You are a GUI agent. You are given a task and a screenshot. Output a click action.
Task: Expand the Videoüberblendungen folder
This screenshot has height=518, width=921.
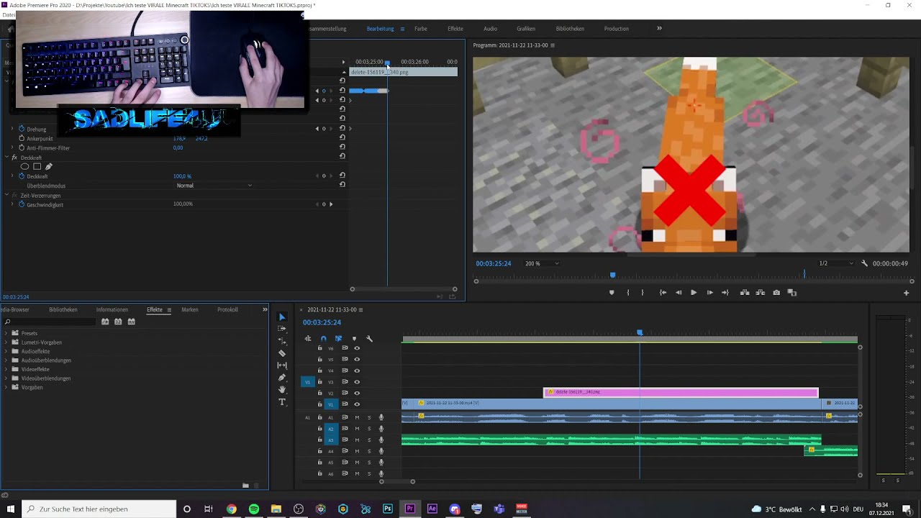click(x=6, y=378)
